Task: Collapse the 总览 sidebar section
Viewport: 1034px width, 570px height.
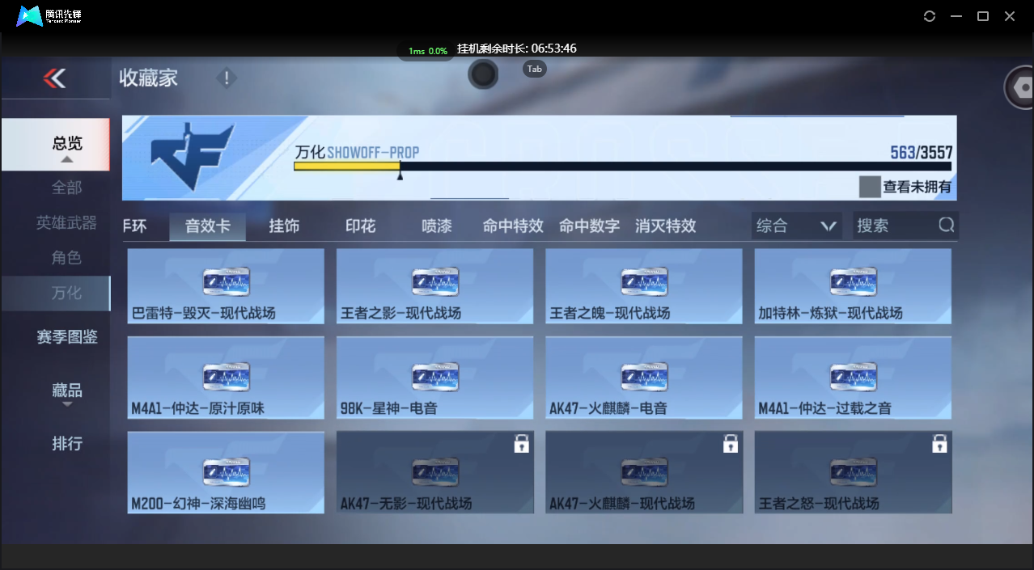Action: (x=55, y=145)
